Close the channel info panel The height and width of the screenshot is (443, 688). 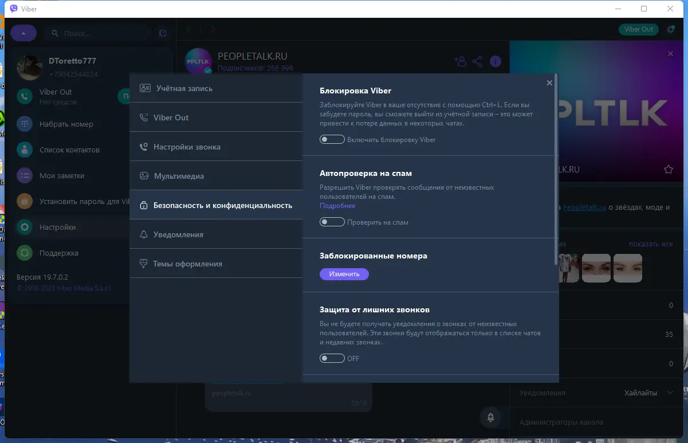(671, 53)
